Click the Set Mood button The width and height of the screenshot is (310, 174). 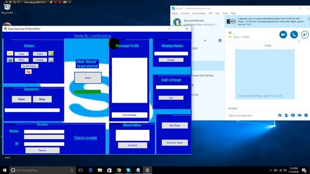[132, 145]
